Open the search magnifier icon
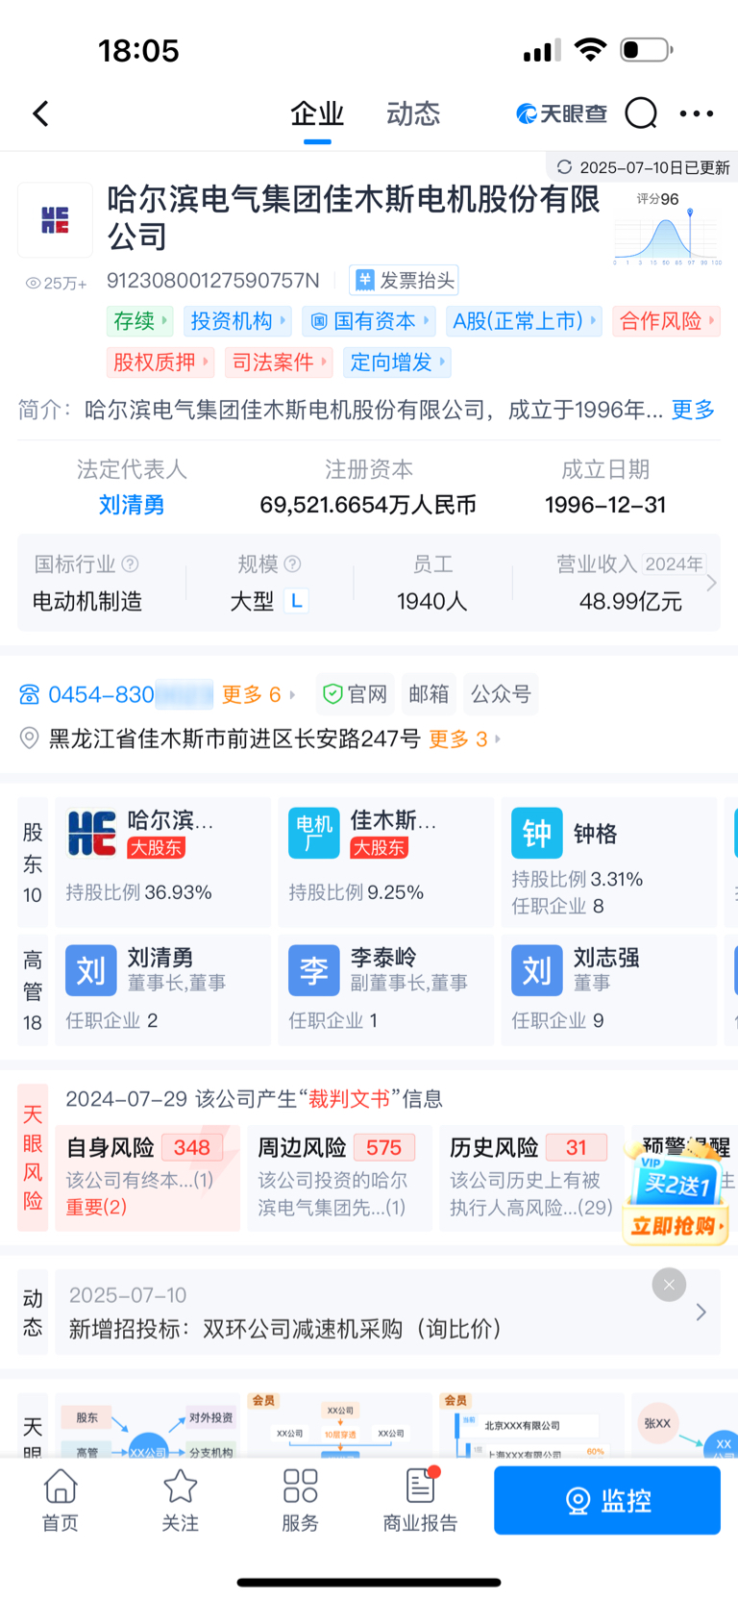 pos(641,113)
